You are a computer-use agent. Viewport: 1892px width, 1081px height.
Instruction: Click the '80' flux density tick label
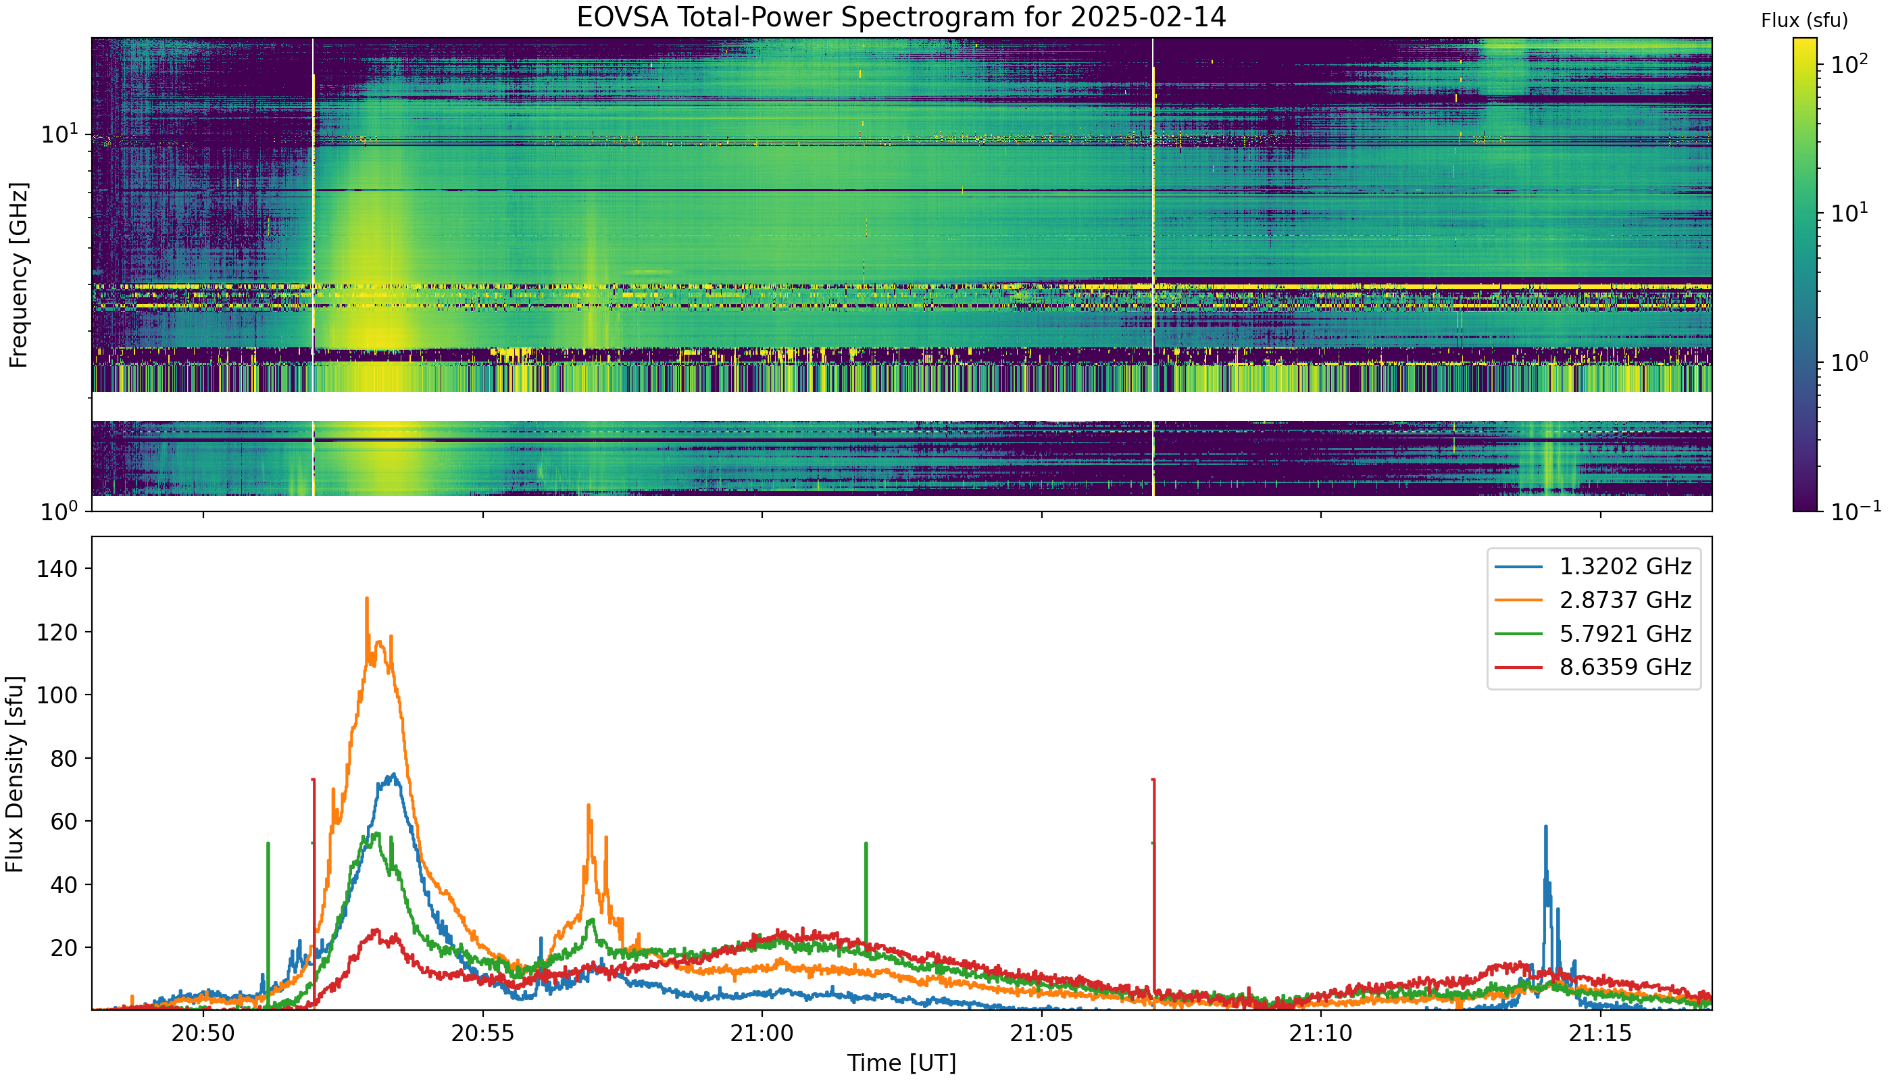[64, 759]
